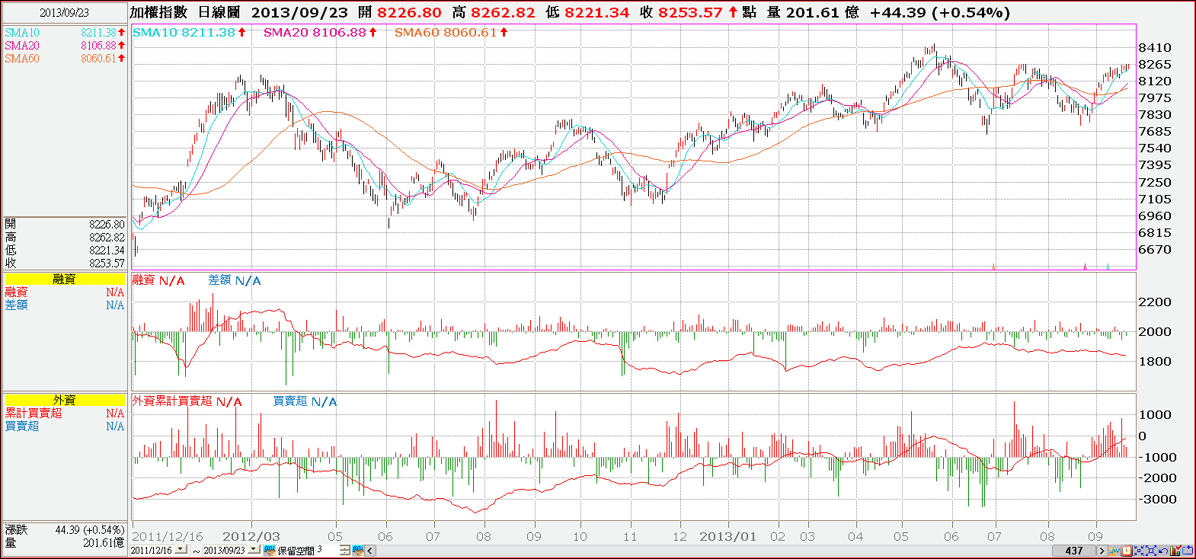Click the closing price 8253.57 in the title

[x=690, y=13]
